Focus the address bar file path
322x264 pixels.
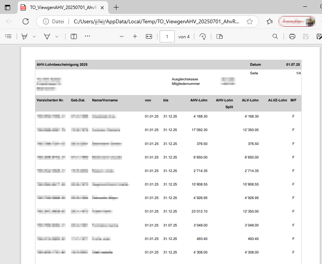(157, 21)
